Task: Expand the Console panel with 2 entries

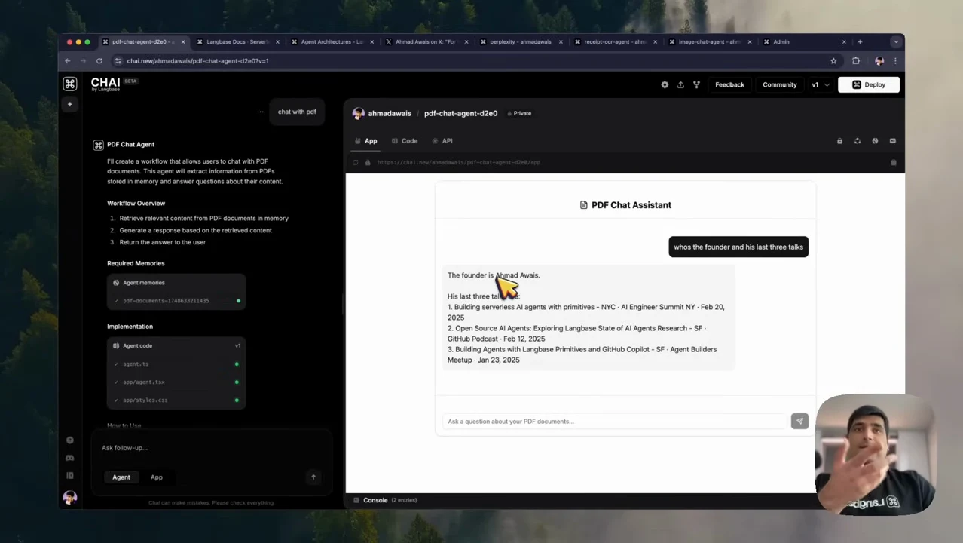Action: point(385,500)
